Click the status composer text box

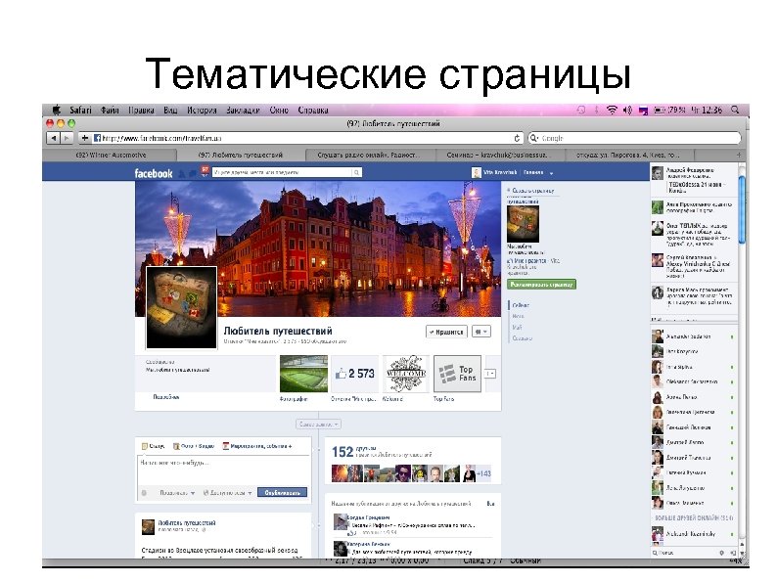(224, 470)
